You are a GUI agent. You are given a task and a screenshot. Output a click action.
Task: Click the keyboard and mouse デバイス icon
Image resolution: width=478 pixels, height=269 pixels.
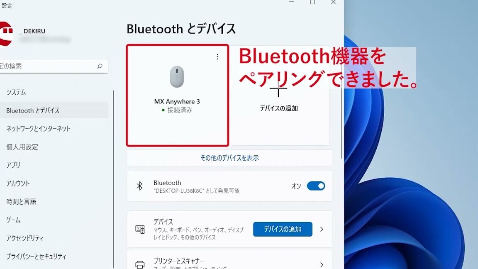click(140, 229)
